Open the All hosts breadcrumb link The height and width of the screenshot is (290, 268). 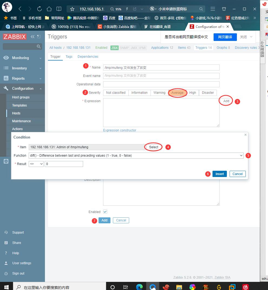55,47
